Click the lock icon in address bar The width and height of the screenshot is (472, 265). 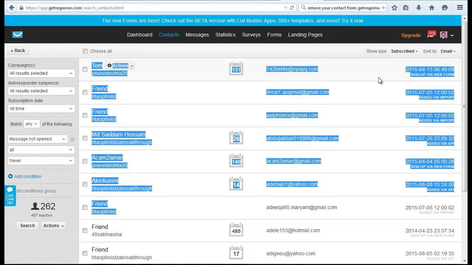coord(21,8)
